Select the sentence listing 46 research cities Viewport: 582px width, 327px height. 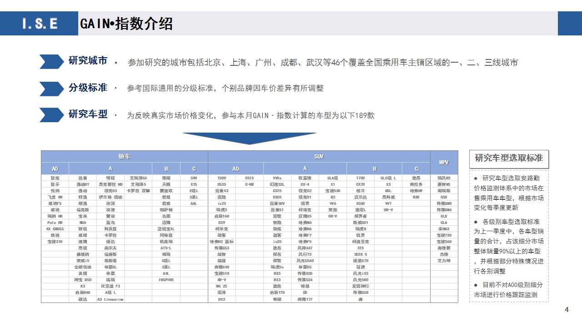323,63
